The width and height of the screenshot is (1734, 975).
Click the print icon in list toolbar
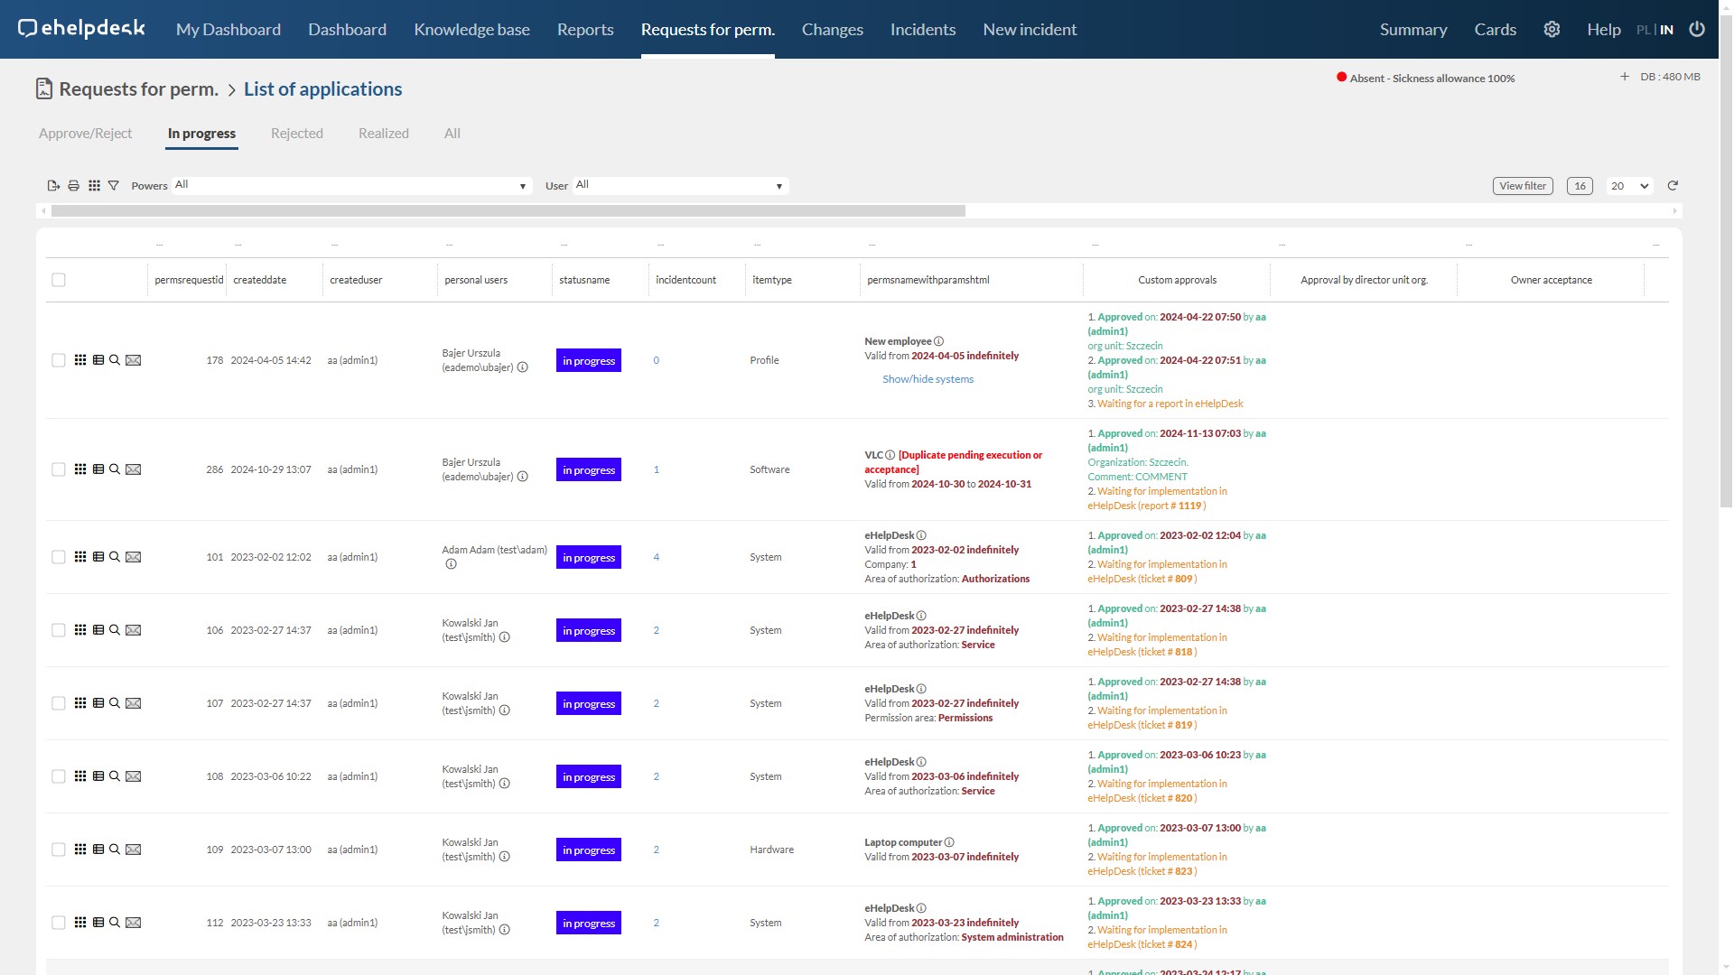click(74, 186)
